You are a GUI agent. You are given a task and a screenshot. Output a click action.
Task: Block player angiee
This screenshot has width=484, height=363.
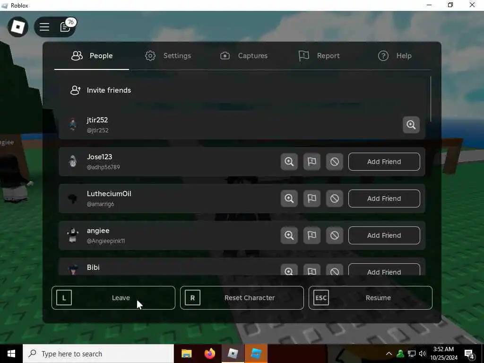pyautogui.click(x=335, y=235)
